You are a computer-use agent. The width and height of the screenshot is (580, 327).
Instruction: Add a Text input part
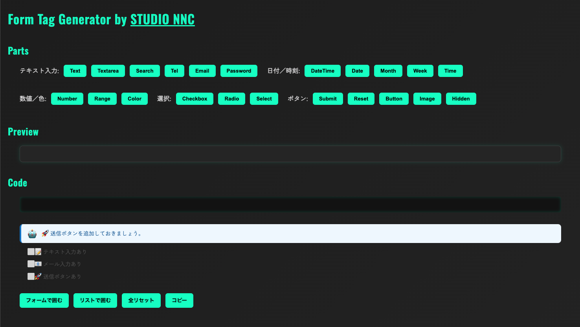[75, 71]
